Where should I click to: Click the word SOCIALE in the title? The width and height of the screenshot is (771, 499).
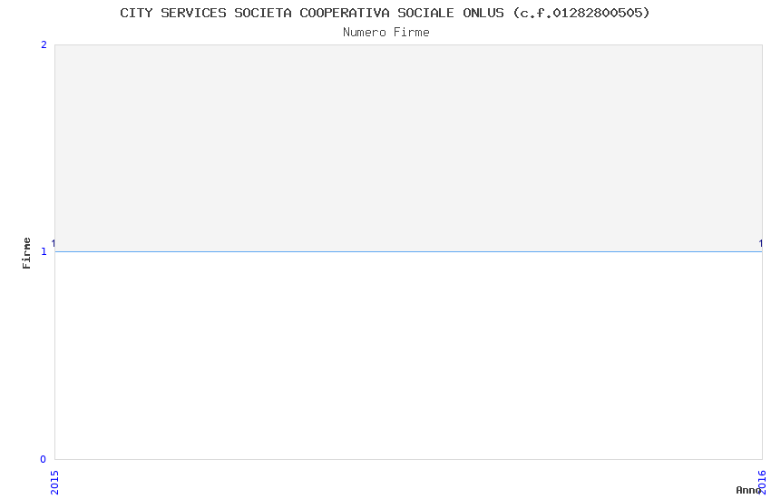tap(425, 13)
